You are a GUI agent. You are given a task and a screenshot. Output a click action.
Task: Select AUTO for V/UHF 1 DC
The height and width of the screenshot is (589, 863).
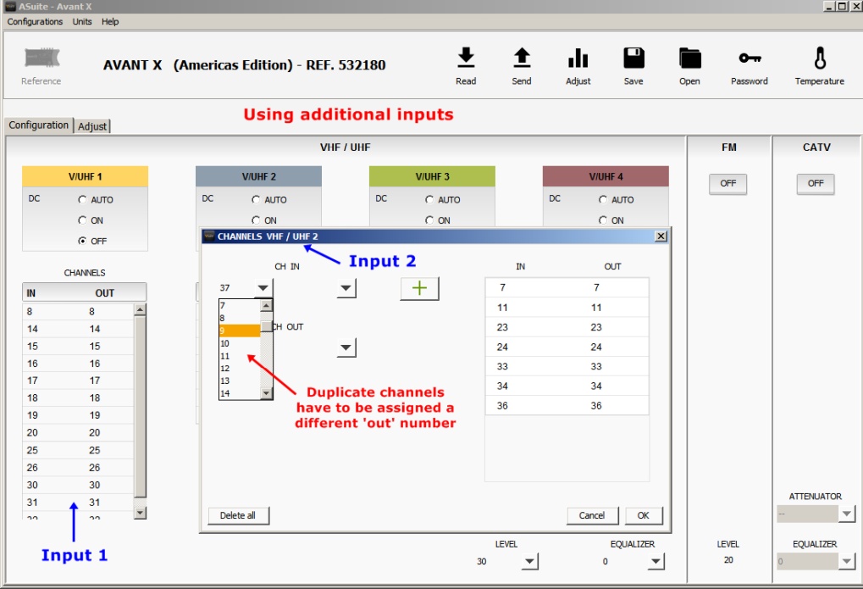click(82, 200)
